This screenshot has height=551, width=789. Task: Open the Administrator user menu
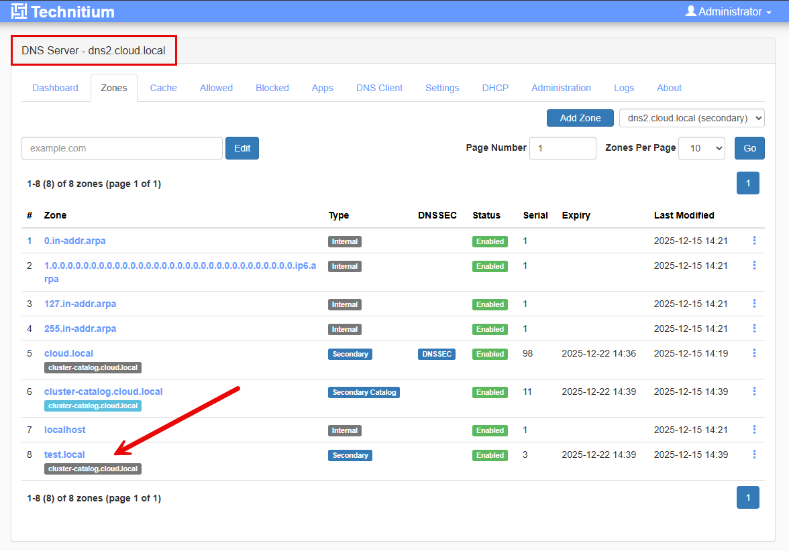[728, 11]
